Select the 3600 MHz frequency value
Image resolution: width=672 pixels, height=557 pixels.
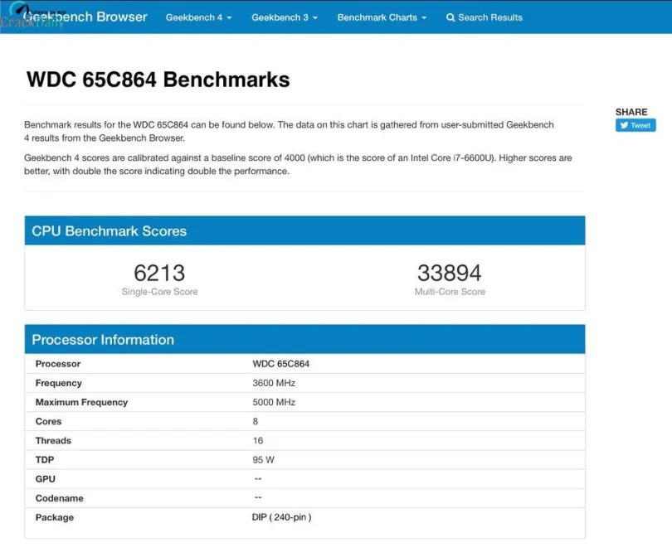(274, 383)
